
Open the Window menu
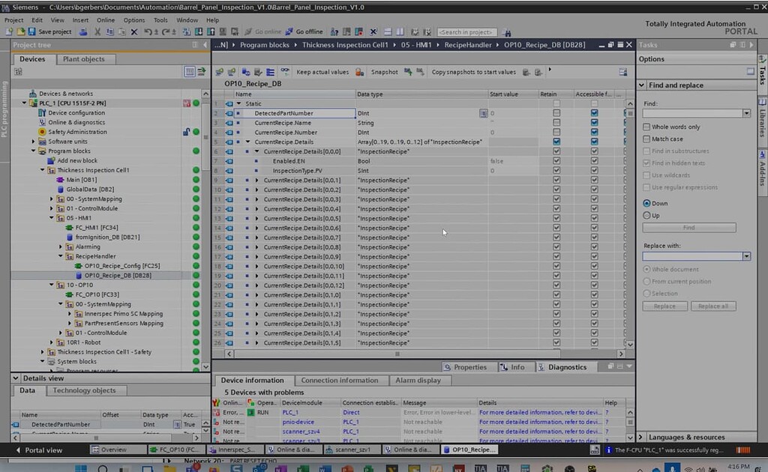click(187, 20)
